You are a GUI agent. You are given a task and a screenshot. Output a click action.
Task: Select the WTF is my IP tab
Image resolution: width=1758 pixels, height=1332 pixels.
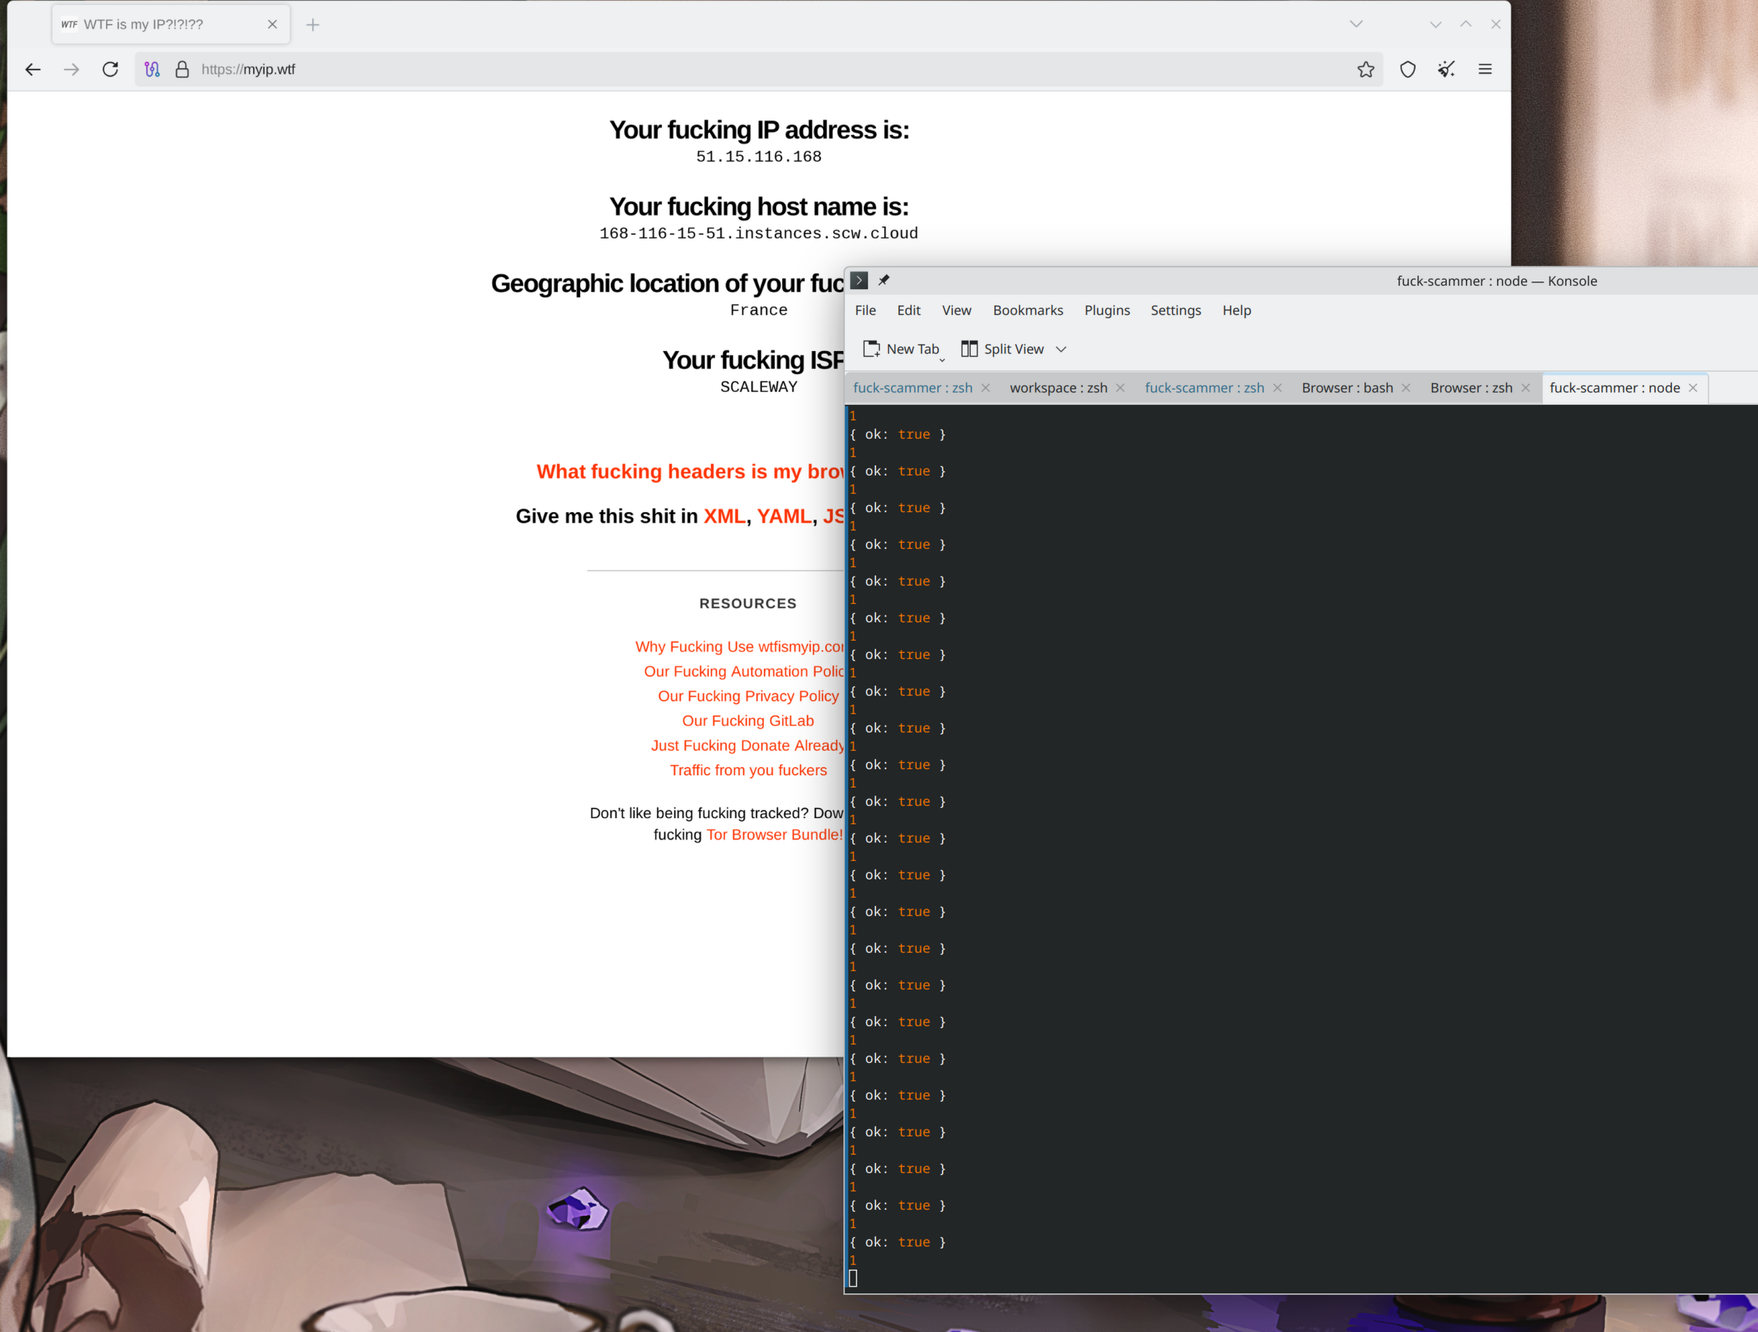(x=171, y=24)
